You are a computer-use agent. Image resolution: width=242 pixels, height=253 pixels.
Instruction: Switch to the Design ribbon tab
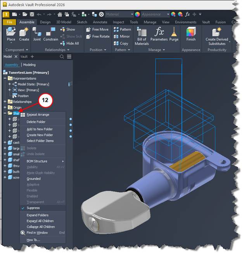click(45, 22)
